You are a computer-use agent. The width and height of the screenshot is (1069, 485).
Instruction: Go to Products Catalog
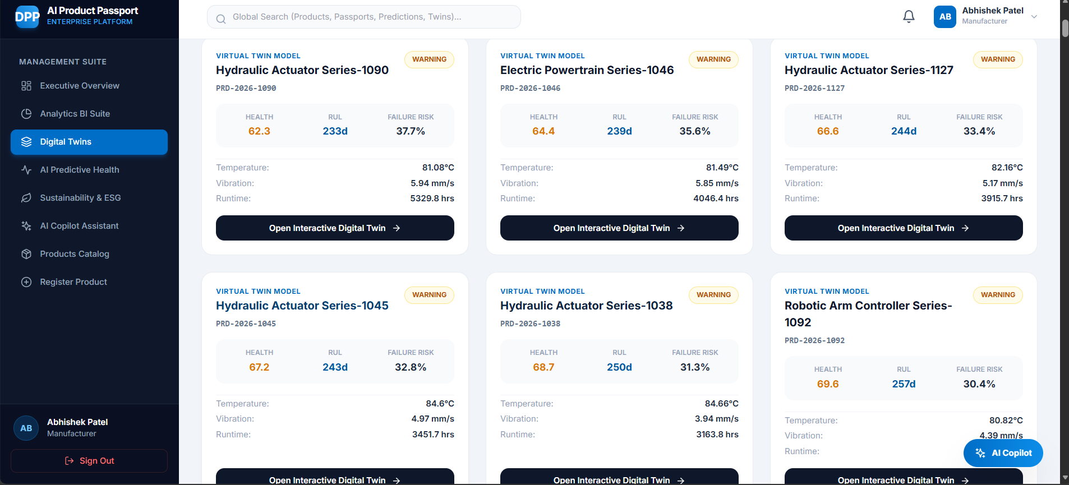(x=89, y=254)
